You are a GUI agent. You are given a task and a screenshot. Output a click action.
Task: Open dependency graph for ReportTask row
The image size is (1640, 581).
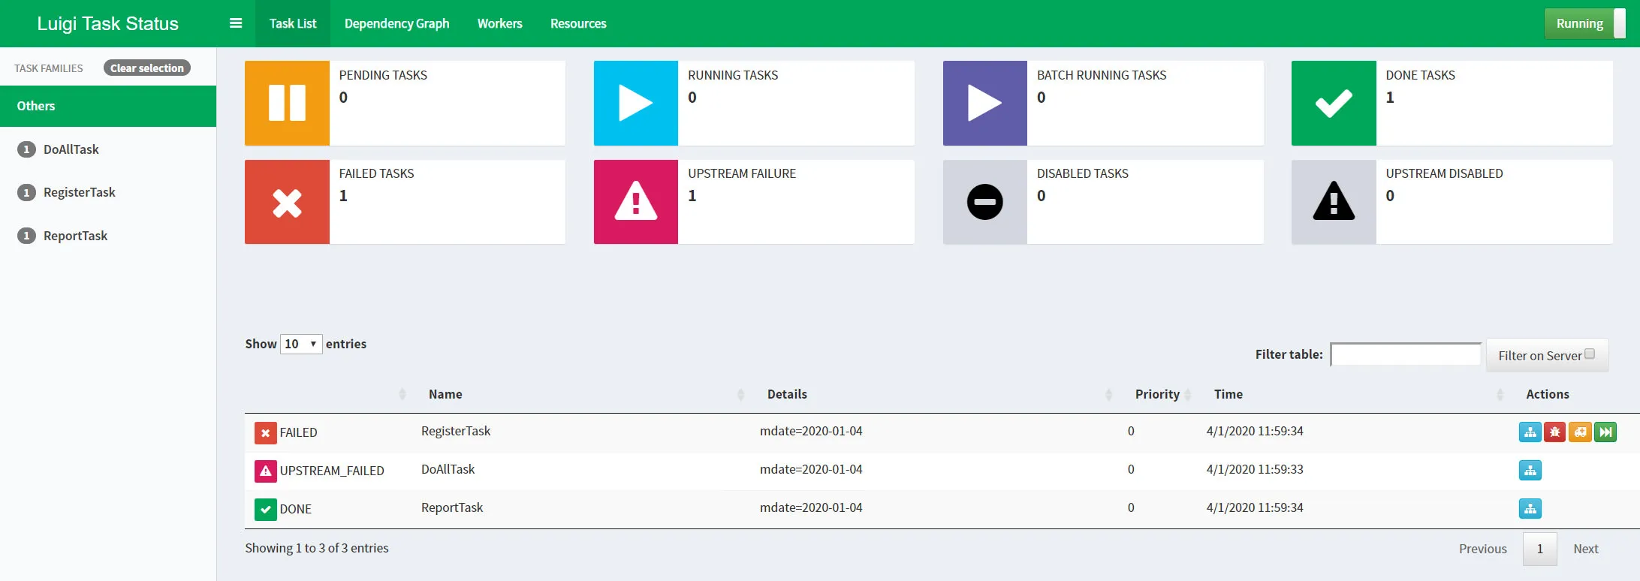(x=1530, y=509)
